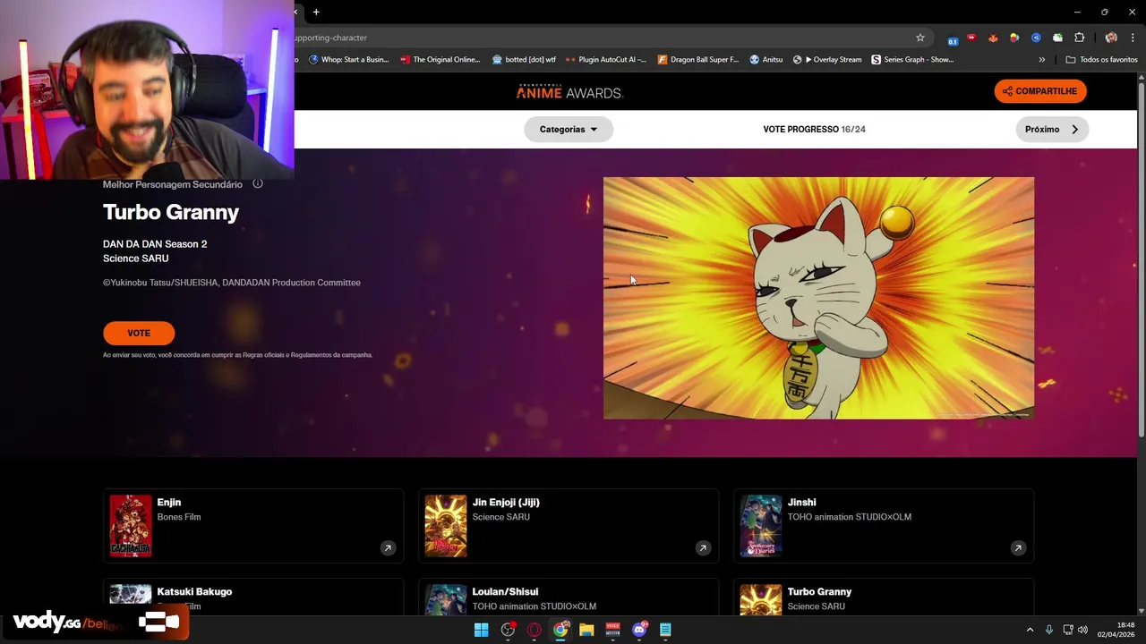Screen dimensions: 1146x644
Task: Open the Windows Start menu
Action: pyautogui.click(x=481, y=630)
